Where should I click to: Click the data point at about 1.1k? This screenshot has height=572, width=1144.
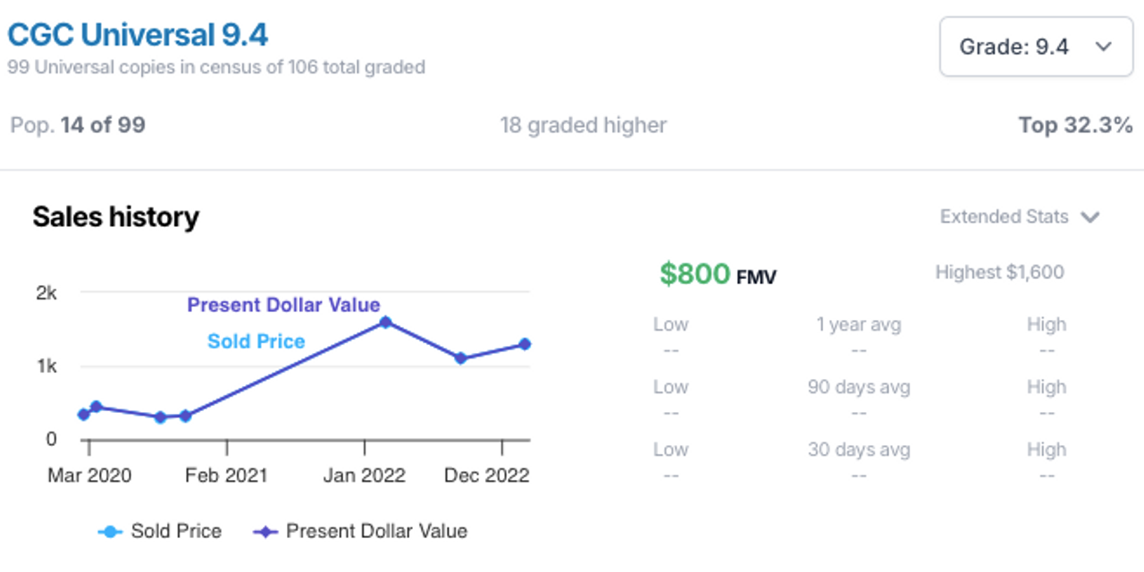pos(460,357)
